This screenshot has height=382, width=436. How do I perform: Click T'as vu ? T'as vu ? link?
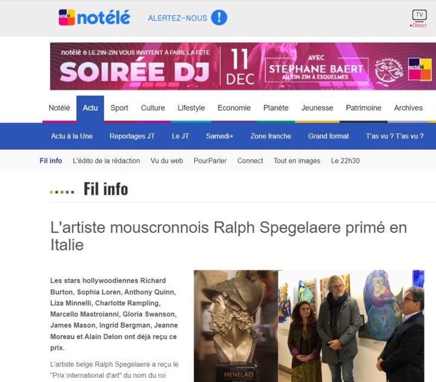[x=395, y=136]
